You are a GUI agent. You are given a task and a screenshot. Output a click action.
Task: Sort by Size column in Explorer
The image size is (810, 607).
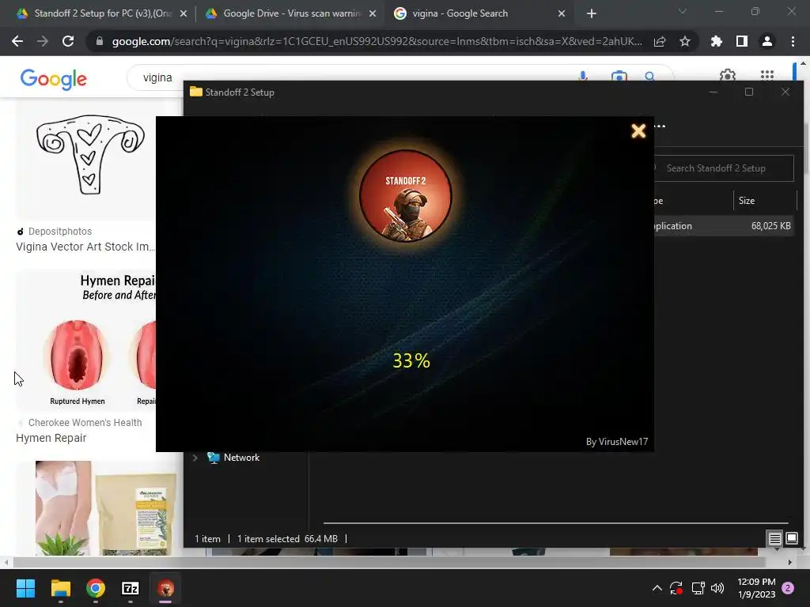pyautogui.click(x=765, y=201)
